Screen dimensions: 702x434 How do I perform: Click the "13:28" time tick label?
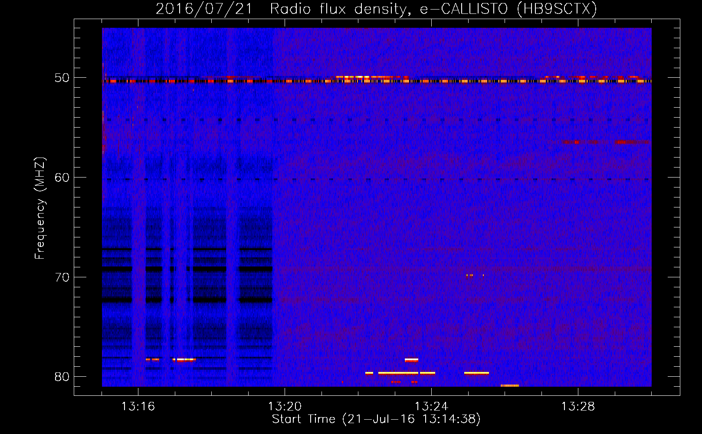(578, 407)
